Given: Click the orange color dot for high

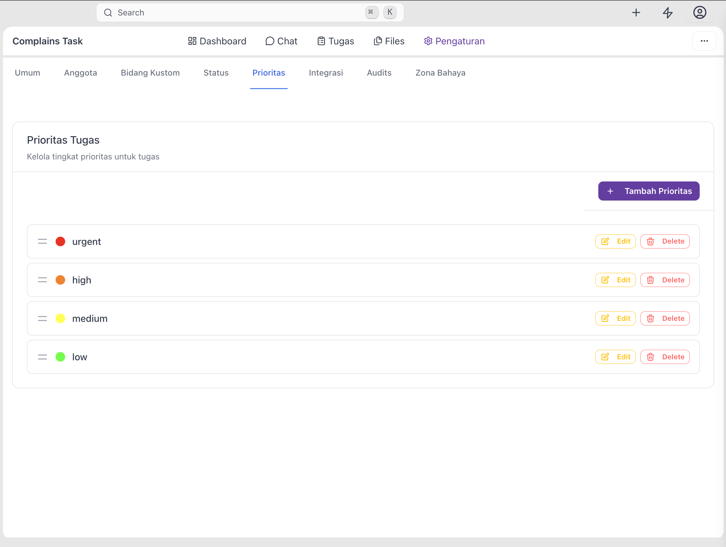Looking at the screenshot, I should point(61,280).
